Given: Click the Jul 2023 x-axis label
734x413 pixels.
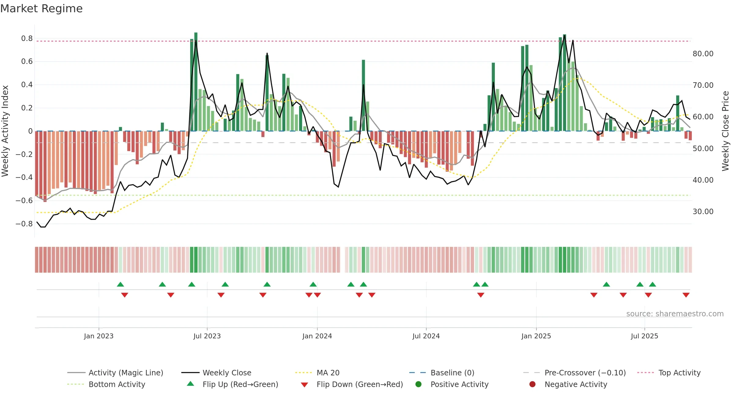Looking at the screenshot, I should tap(207, 336).
